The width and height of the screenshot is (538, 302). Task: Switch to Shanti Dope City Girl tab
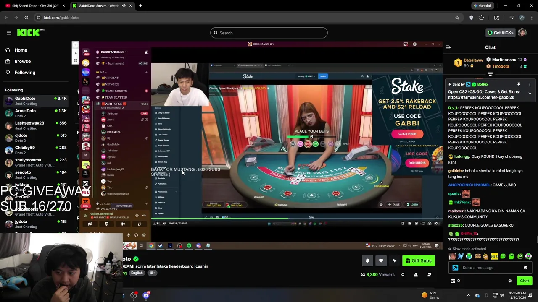tap(35, 6)
